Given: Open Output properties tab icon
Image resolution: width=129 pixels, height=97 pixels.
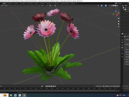Looking at the screenshot, I should pos(122,43).
